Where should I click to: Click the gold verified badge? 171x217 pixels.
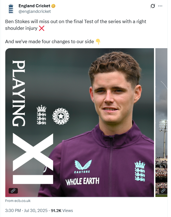(53, 6)
